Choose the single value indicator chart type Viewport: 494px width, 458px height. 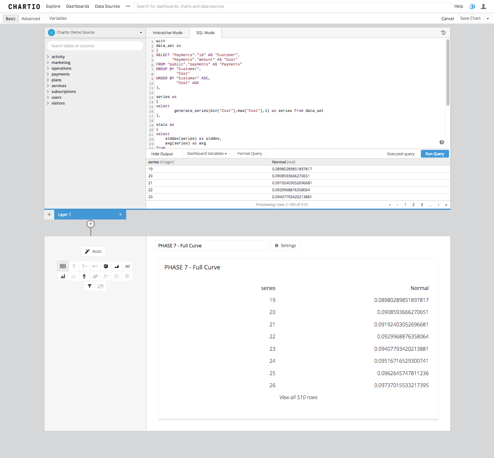(84, 266)
